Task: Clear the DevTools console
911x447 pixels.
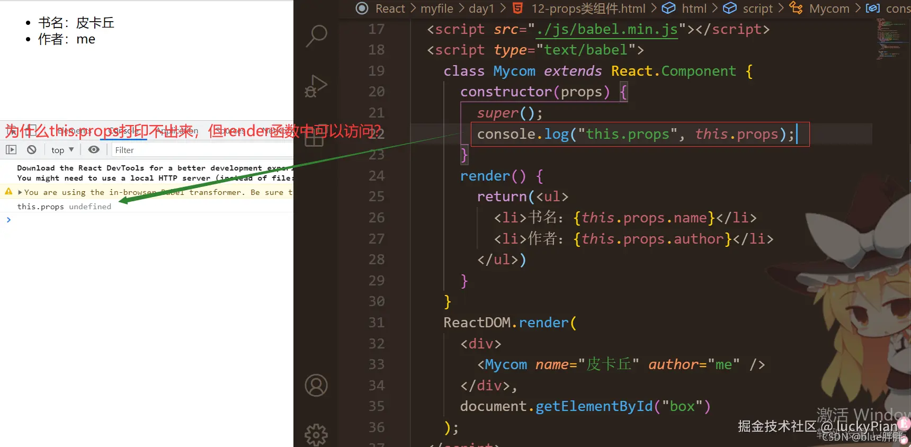Action: coord(32,150)
